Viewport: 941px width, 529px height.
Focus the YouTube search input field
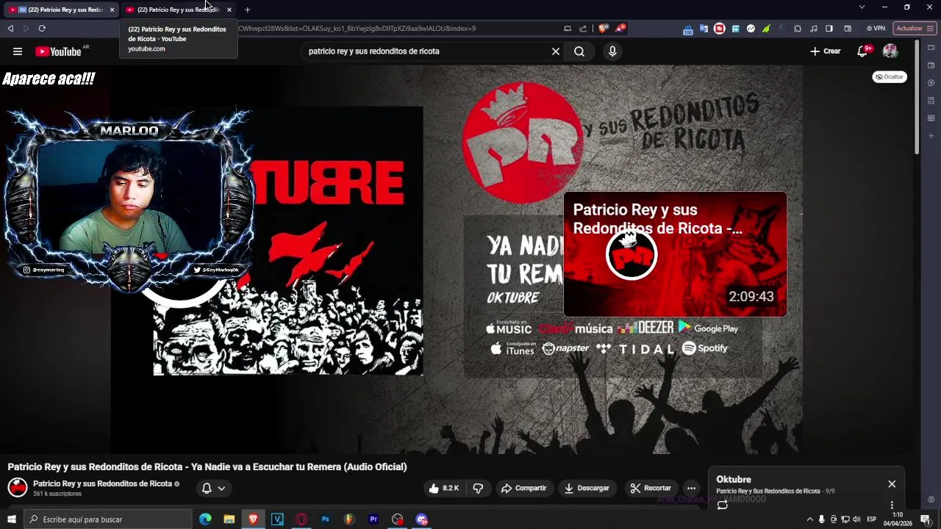(426, 51)
